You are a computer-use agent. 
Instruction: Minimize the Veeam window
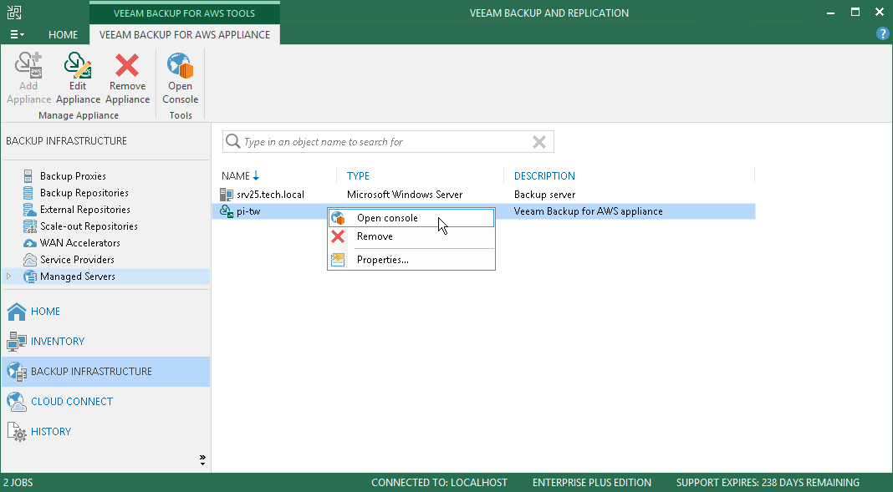[x=829, y=13]
